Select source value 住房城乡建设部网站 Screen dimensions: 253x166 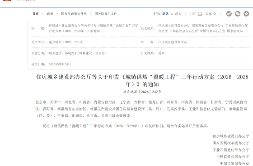point(172,42)
